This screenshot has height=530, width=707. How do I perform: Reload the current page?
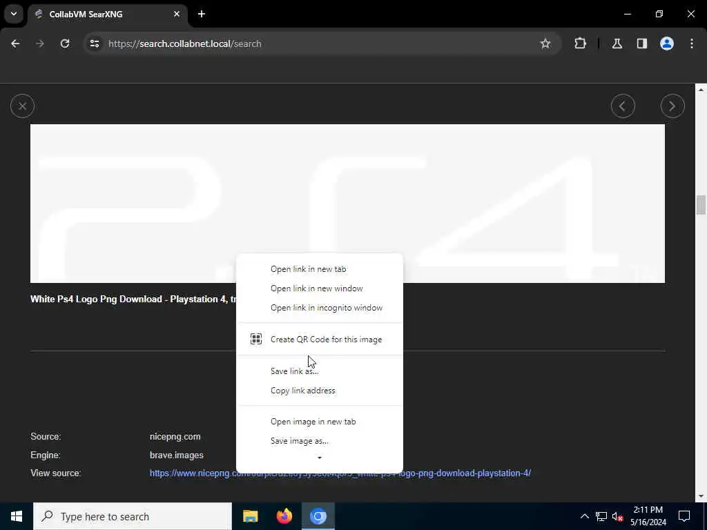[x=65, y=43]
